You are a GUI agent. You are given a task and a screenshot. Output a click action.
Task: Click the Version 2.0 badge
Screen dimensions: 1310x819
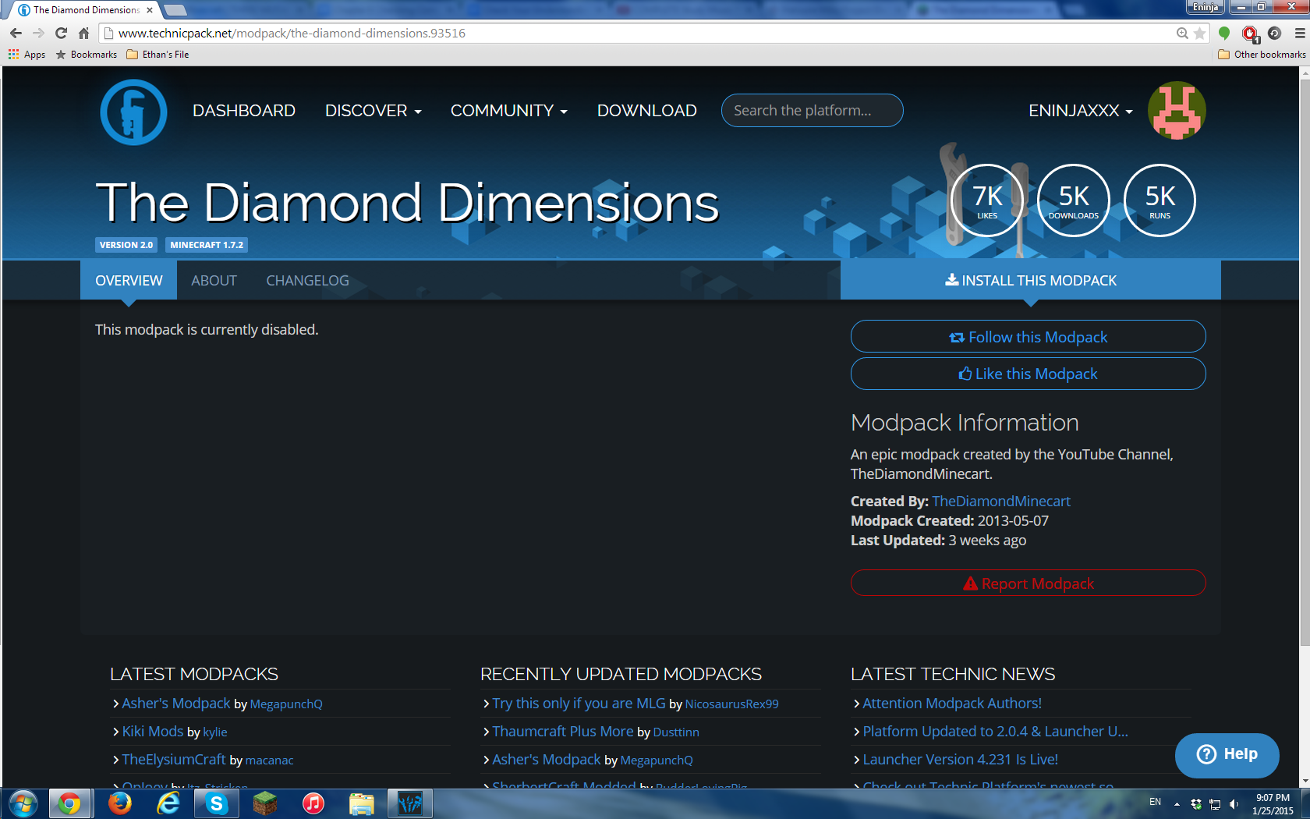coord(126,245)
